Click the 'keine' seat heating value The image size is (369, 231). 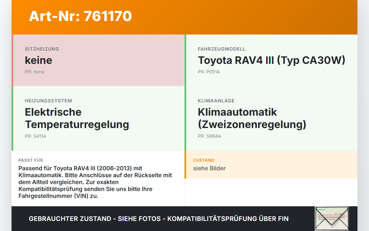[x=38, y=60]
